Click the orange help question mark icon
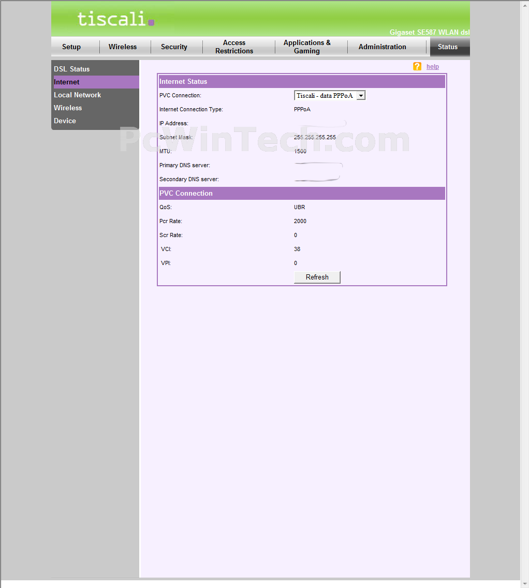 (417, 66)
